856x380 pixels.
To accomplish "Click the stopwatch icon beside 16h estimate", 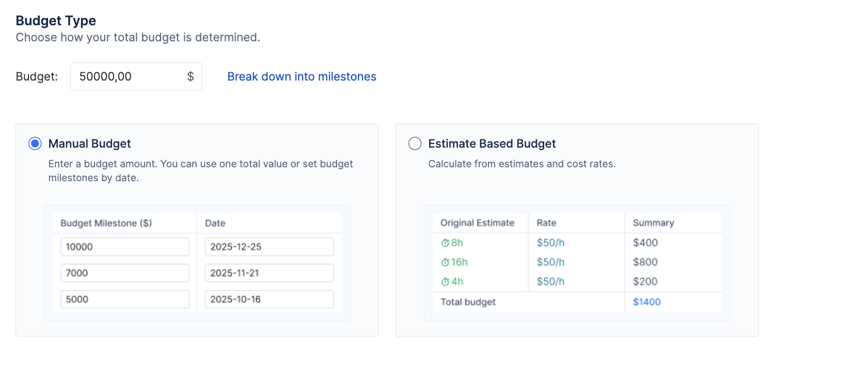I will (x=445, y=262).
